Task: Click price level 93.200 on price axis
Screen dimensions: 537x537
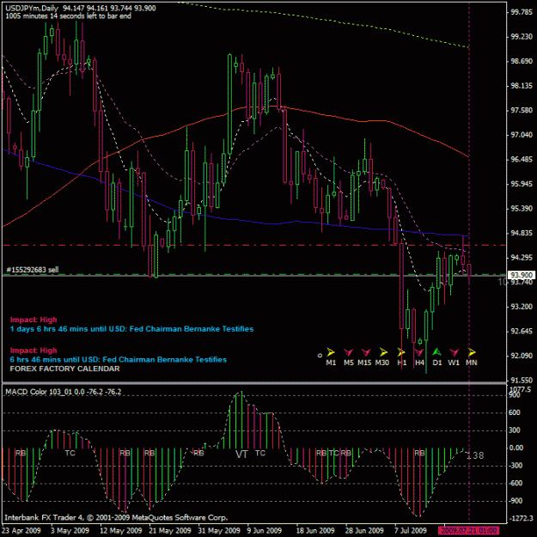Action: pyautogui.click(x=522, y=307)
